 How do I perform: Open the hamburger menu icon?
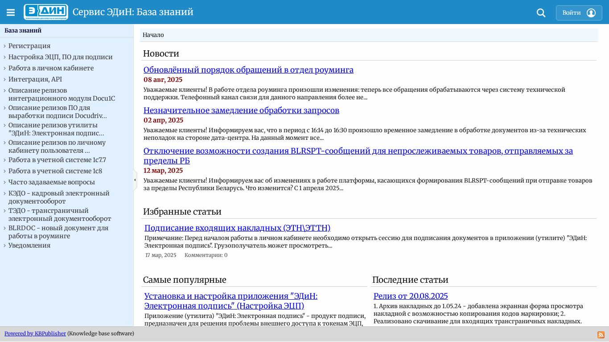tap(11, 12)
